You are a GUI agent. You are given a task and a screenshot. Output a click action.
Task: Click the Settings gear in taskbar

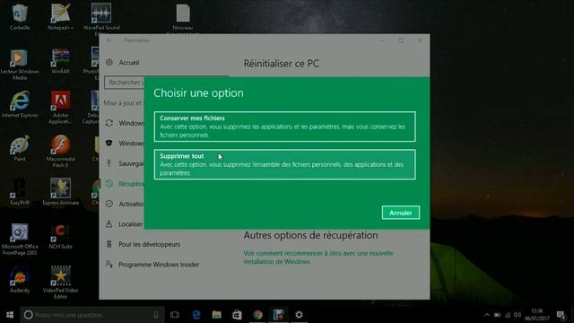pos(299,315)
